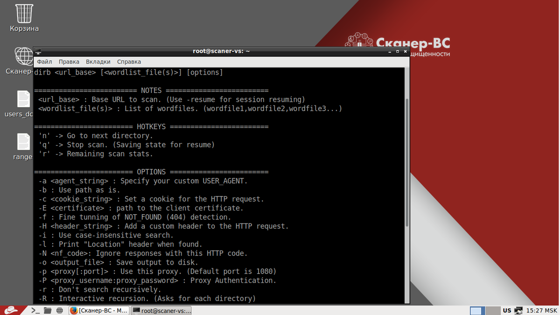Click the 'r' -> Remaining scan stats line
560x315 pixels.
[96, 154]
